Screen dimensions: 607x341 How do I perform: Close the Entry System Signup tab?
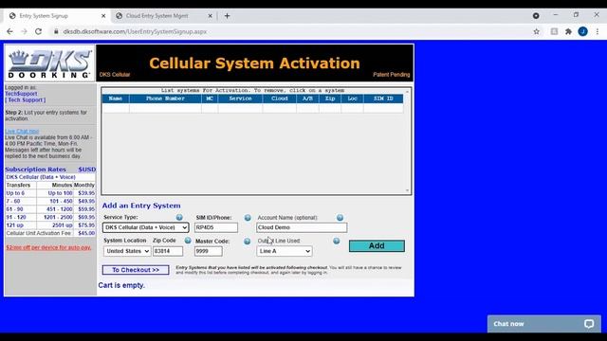pos(103,16)
